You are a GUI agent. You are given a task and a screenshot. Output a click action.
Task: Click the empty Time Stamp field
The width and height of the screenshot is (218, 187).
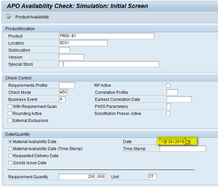[183, 149]
